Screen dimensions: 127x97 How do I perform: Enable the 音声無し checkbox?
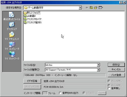coord(109,88)
